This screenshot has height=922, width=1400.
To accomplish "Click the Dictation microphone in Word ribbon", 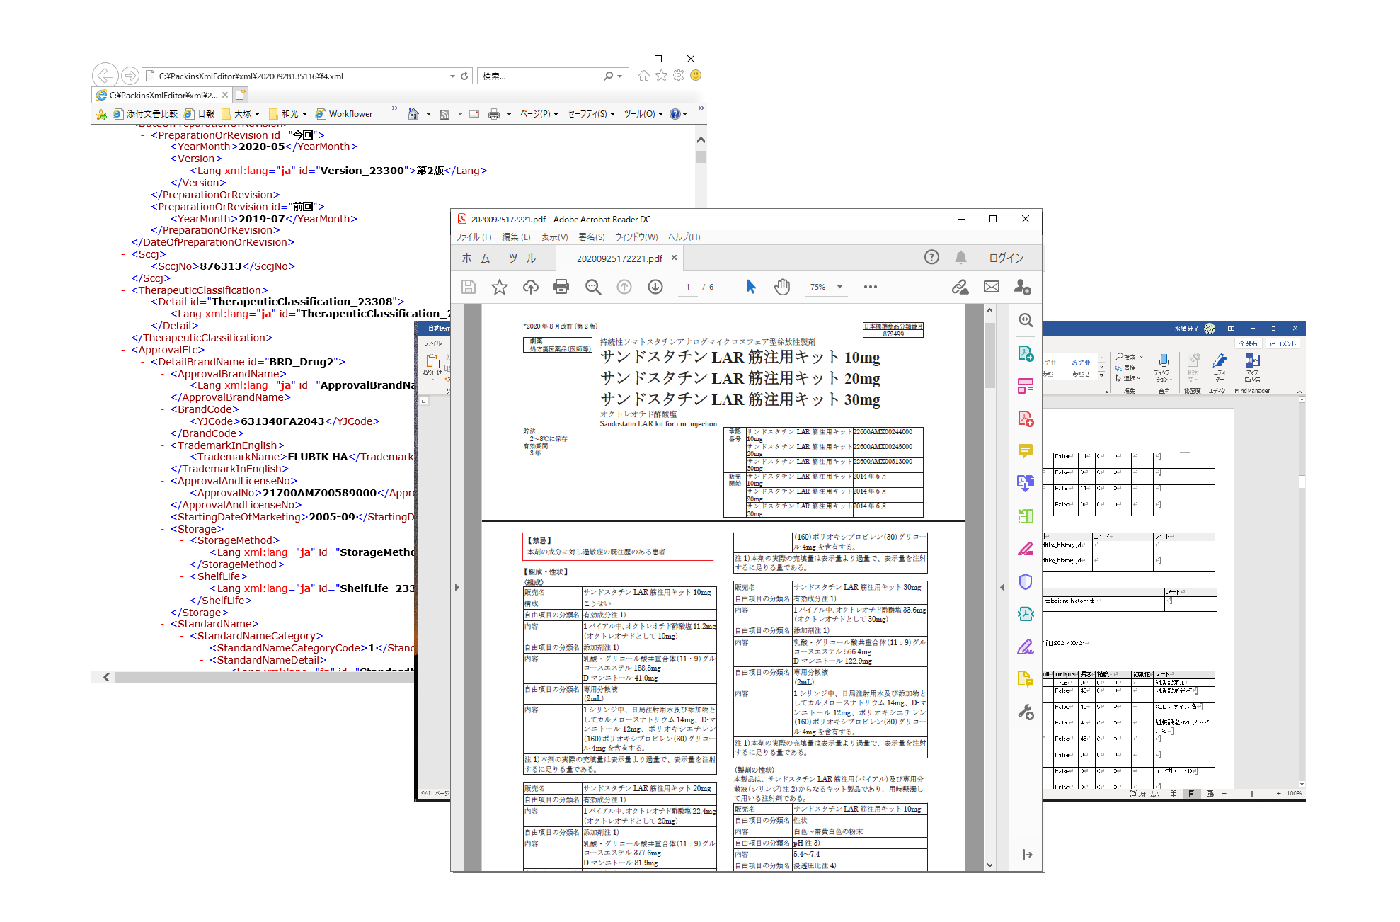I will pyautogui.click(x=1164, y=360).
